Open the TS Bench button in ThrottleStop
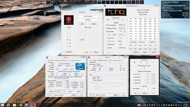 [136, 52]
